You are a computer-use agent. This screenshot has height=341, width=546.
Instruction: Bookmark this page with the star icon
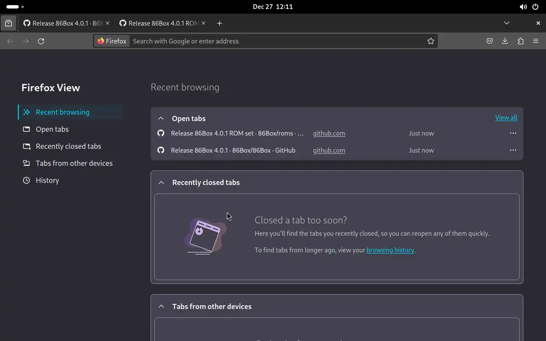click(x=431, y=41)
